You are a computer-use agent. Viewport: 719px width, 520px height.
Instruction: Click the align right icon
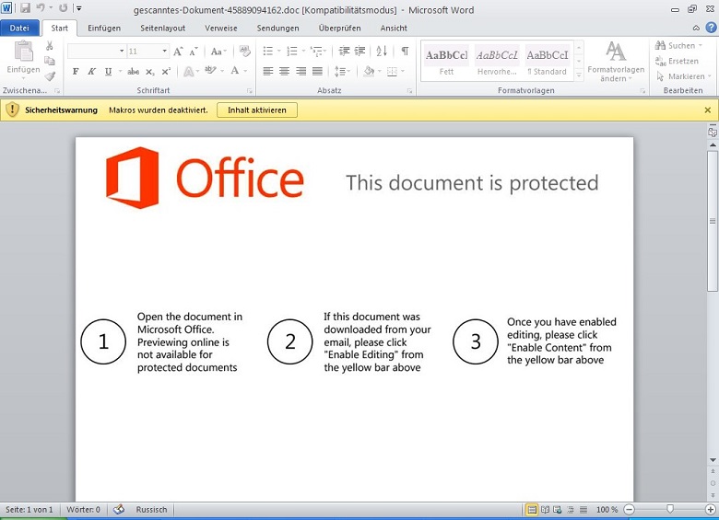coord(301,72)
